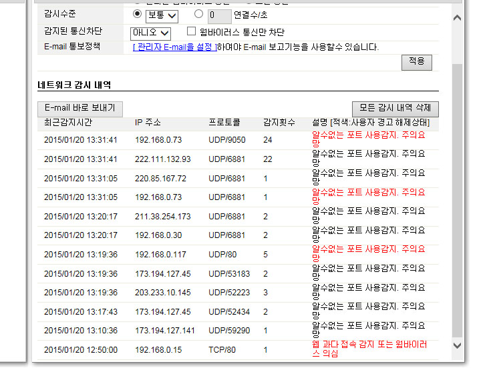Click the vertical scrollbar thumb
The image size is (487, 386).
coord(457,201)
